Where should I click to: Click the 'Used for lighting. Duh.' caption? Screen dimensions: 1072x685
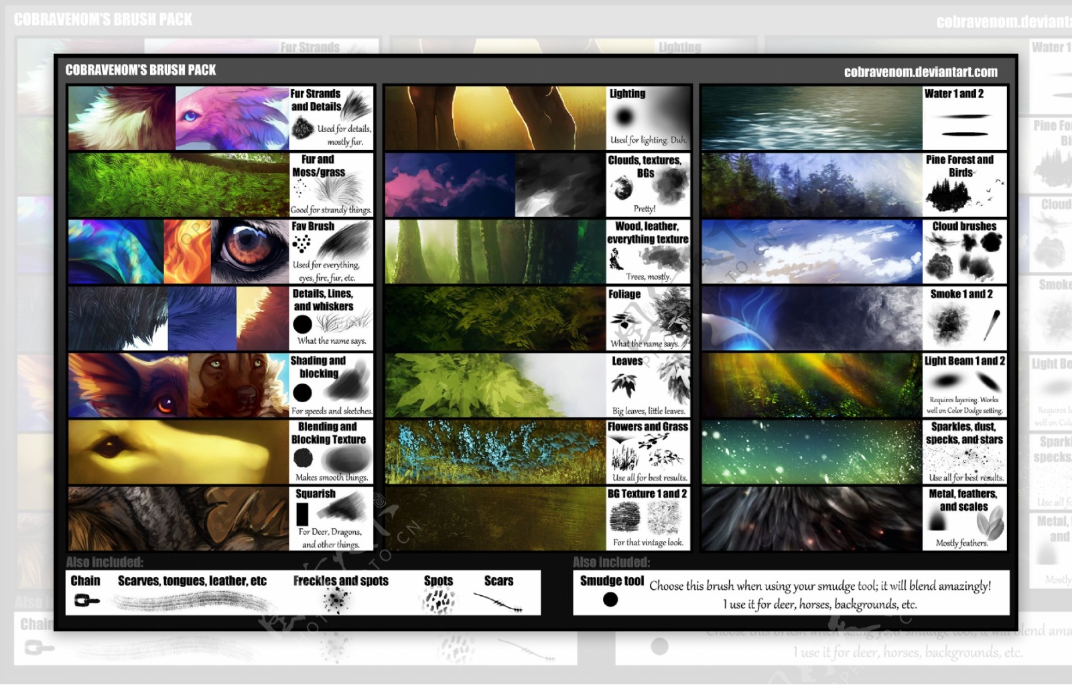click(648, 140)
